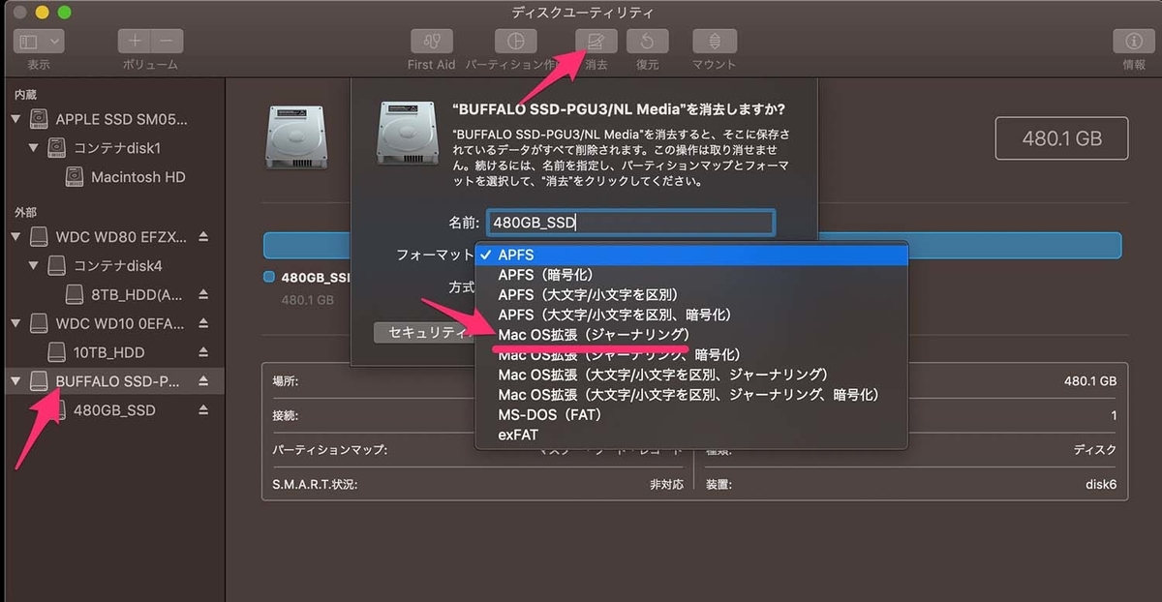The image size is (1162, 602).
Task: Collapse the コンテナdisk1 disclosure triangle
Action: (34, 148)
